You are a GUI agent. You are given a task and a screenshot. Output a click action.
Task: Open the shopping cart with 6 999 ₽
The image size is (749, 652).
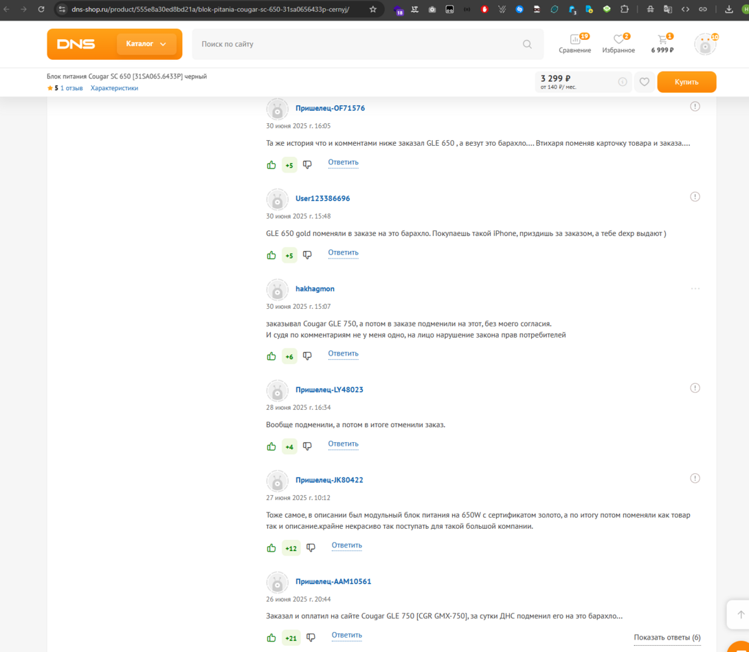click(x=662, y=43)
